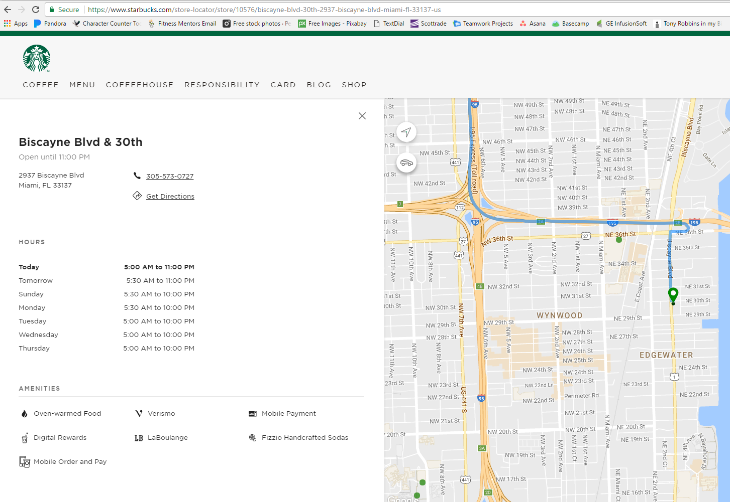Image resolution: width=730 pixels, height=502 pixels.
Task: Open the Asana bookmark
Action: pyautogui.click(x=533, y=24)
